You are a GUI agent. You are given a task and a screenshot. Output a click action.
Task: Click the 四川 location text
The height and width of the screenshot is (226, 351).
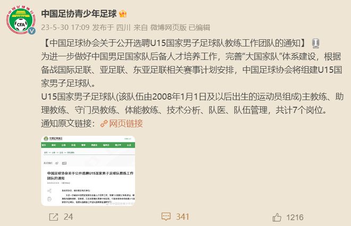click(123, 28)
